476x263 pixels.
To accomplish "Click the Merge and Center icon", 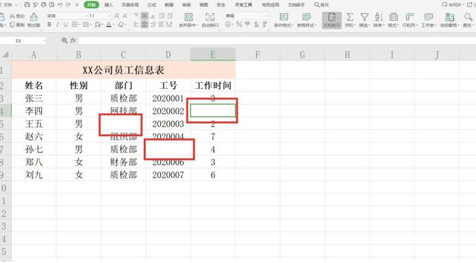I will point(188,17).
